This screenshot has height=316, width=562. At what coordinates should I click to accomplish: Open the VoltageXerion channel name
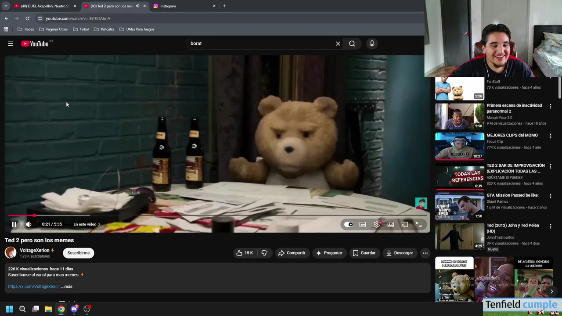[x=35, y=250]
